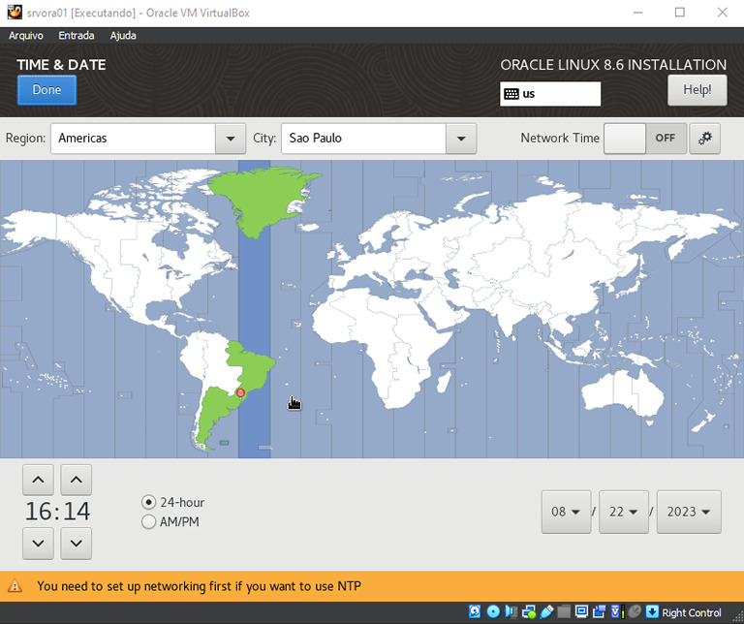Image resolution: width=744 pixels, height=624 pixels.
Task: Minimize the VirtualBox window
Action: 637,13
